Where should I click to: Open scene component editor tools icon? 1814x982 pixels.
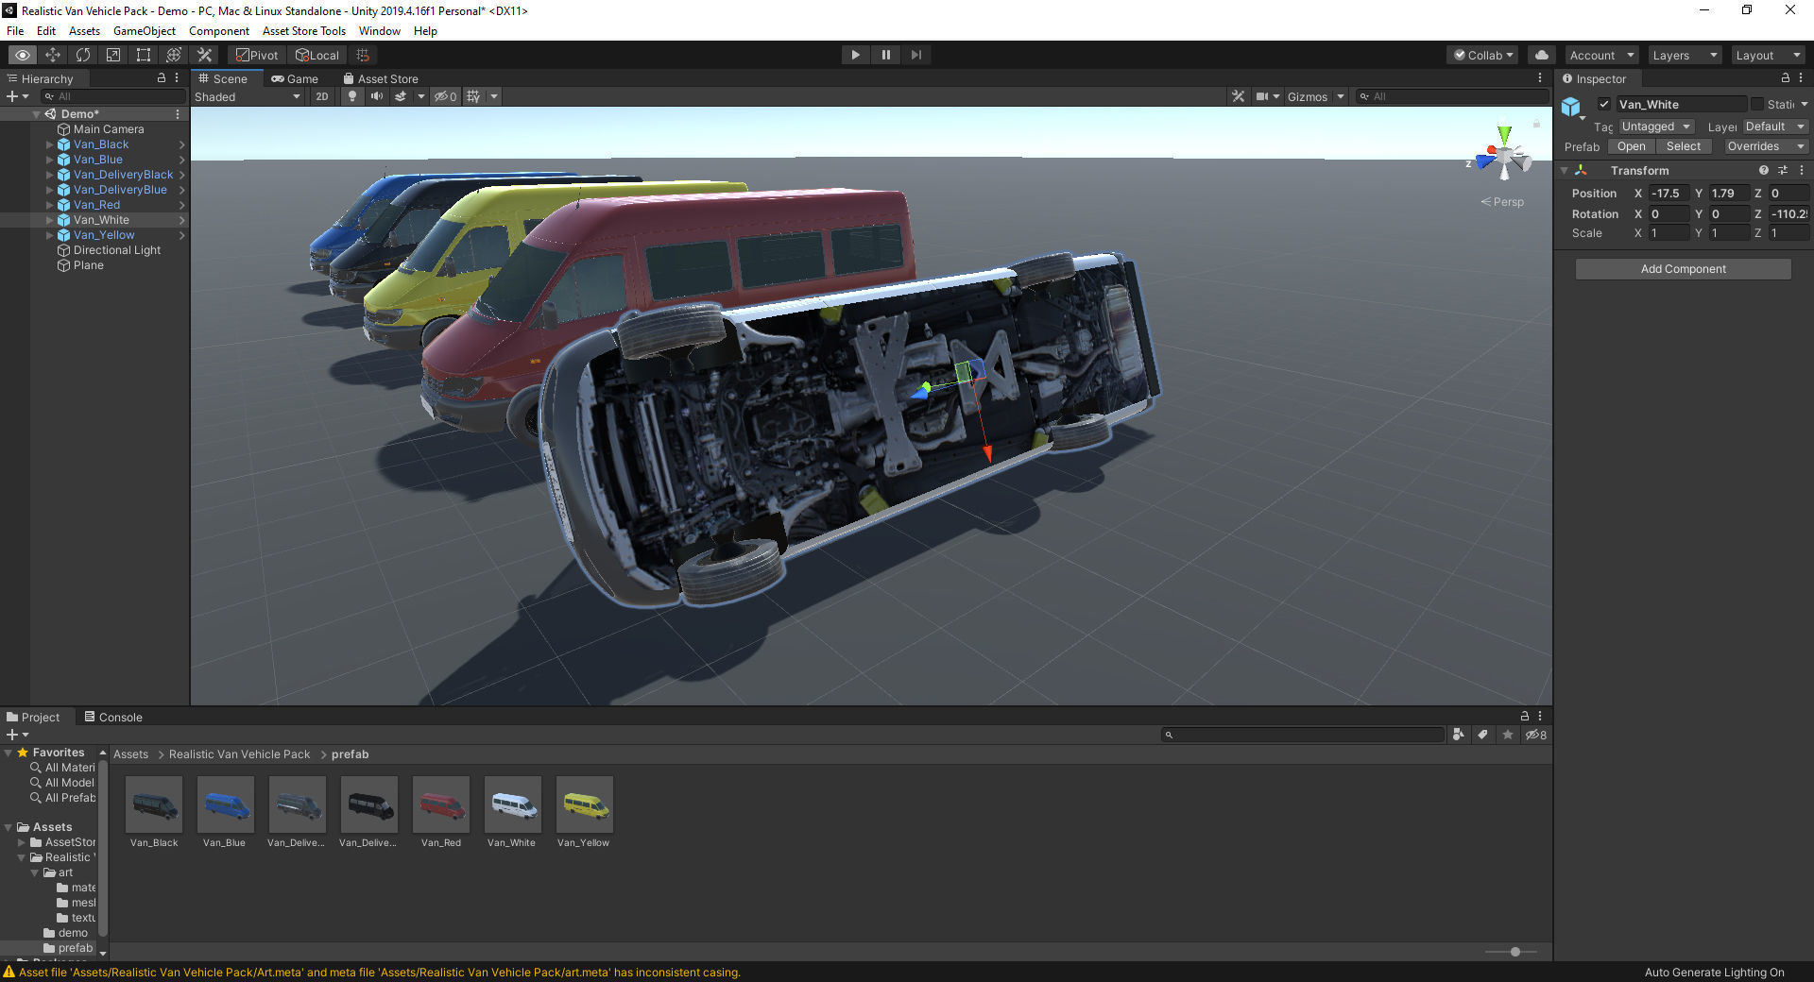click(1239, 96)
